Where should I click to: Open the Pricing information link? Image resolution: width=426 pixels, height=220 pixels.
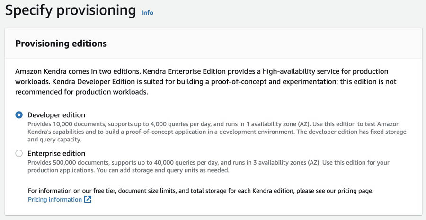click(54, 200)
